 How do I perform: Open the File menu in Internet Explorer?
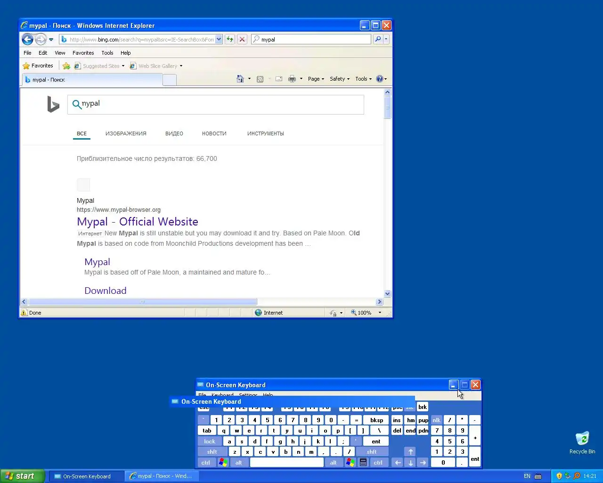(x=27, y=53)
